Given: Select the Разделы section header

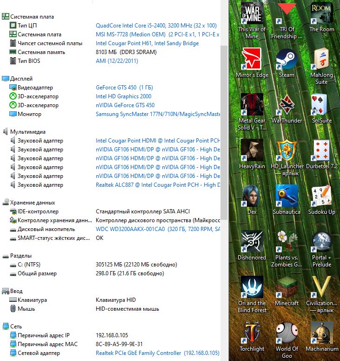Looking at the screenshot, I should (x=17, y=256).
